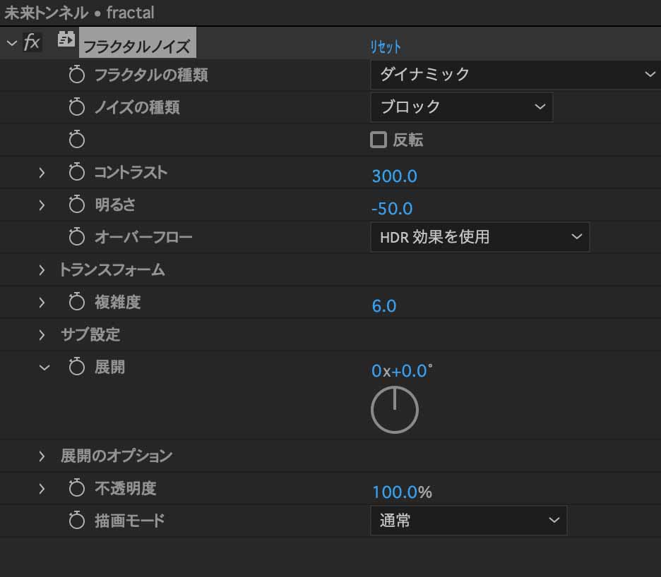
Task: Collapse the 展開 property
Action: point(44,368)
